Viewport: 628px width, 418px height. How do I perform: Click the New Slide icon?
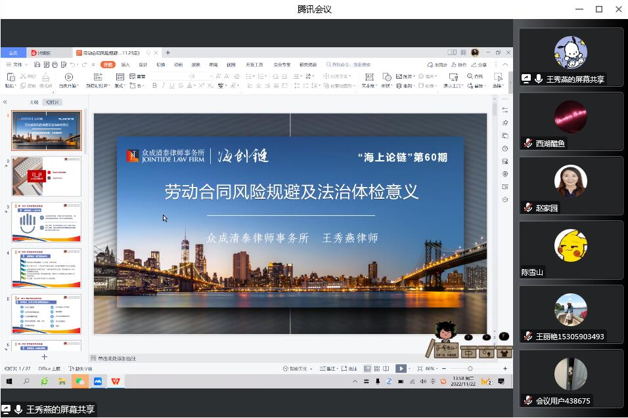[x=98, y=77]
